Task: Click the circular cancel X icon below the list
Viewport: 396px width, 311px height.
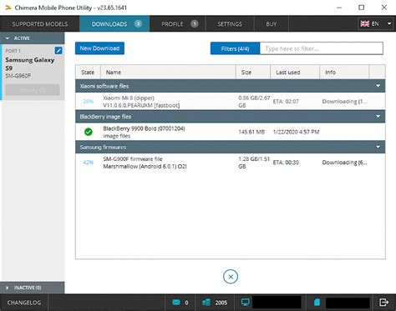Action: (231, 277)
